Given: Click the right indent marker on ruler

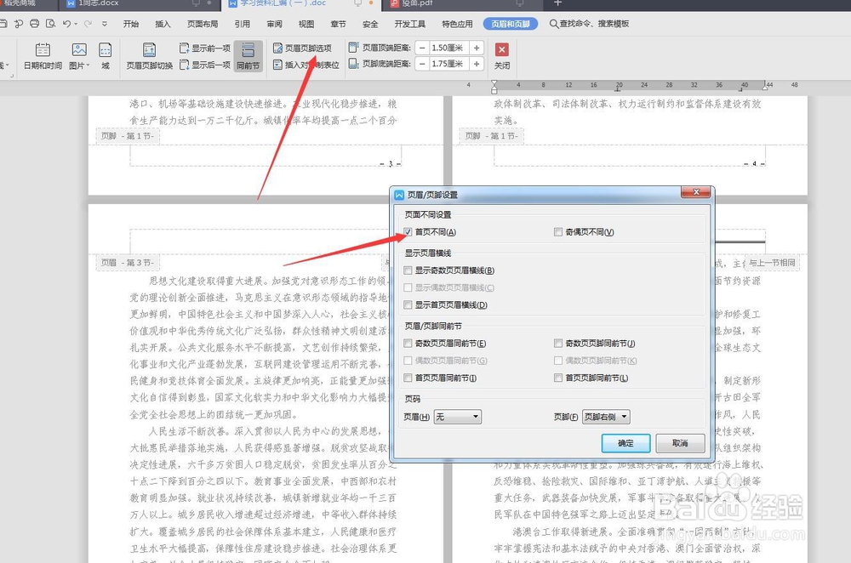Looking at the screenshot, I should click(765, 86).
